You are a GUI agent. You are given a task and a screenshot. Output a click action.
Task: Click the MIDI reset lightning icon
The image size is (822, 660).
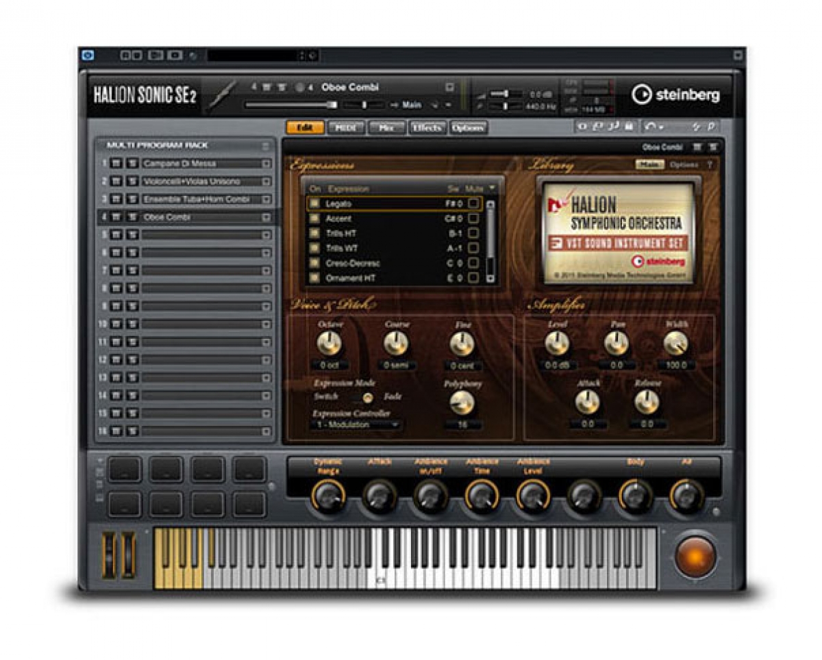pos(696,127)
